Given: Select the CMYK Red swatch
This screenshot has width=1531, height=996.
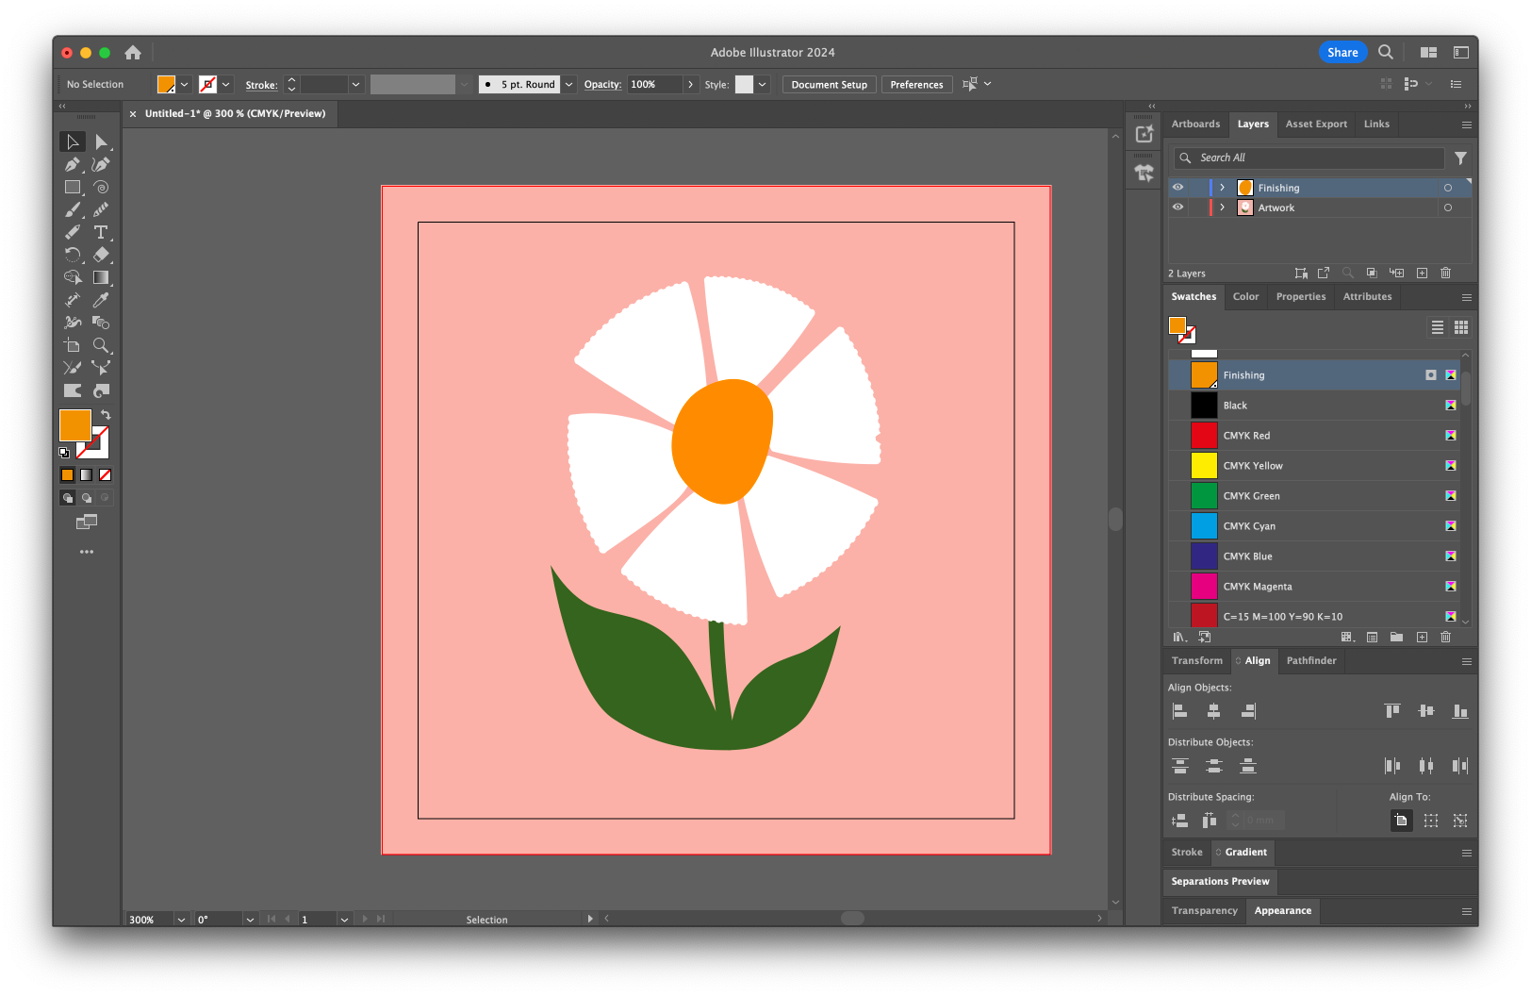Looking at the screenshot, I should pos(1314,436).
